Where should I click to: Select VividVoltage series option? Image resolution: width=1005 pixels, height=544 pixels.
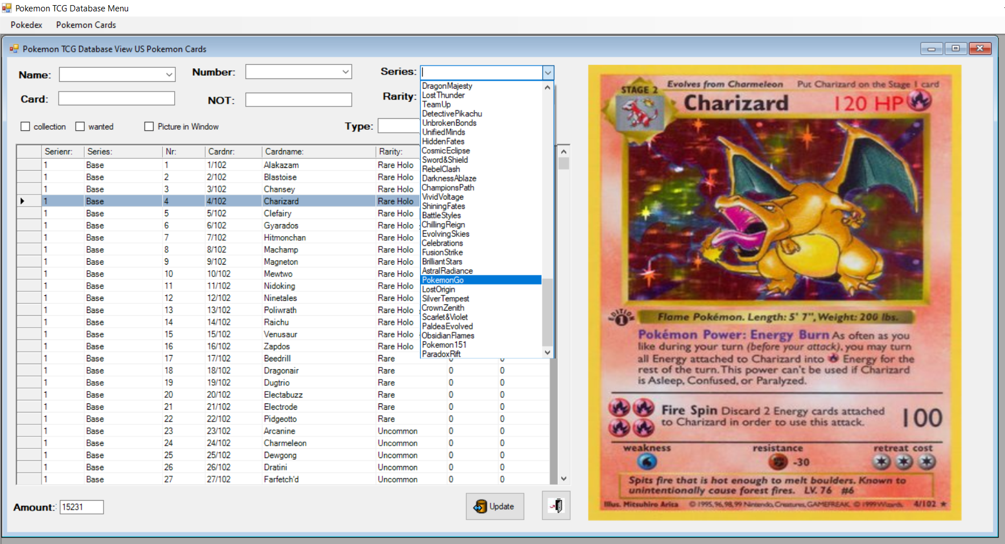[481, 197]
